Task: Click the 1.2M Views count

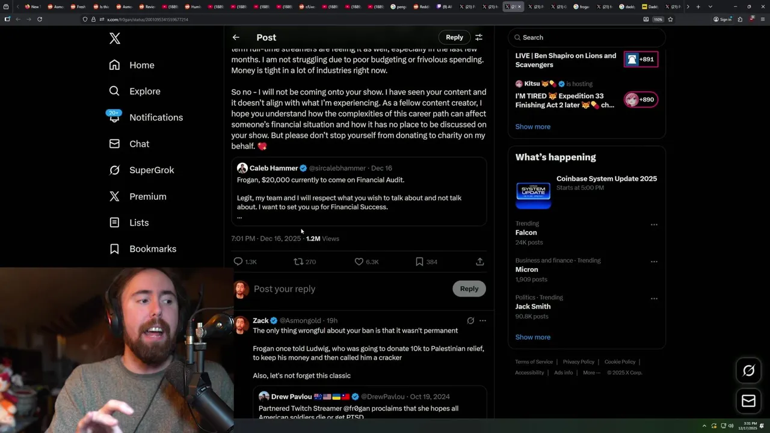Action: [322, 239]
